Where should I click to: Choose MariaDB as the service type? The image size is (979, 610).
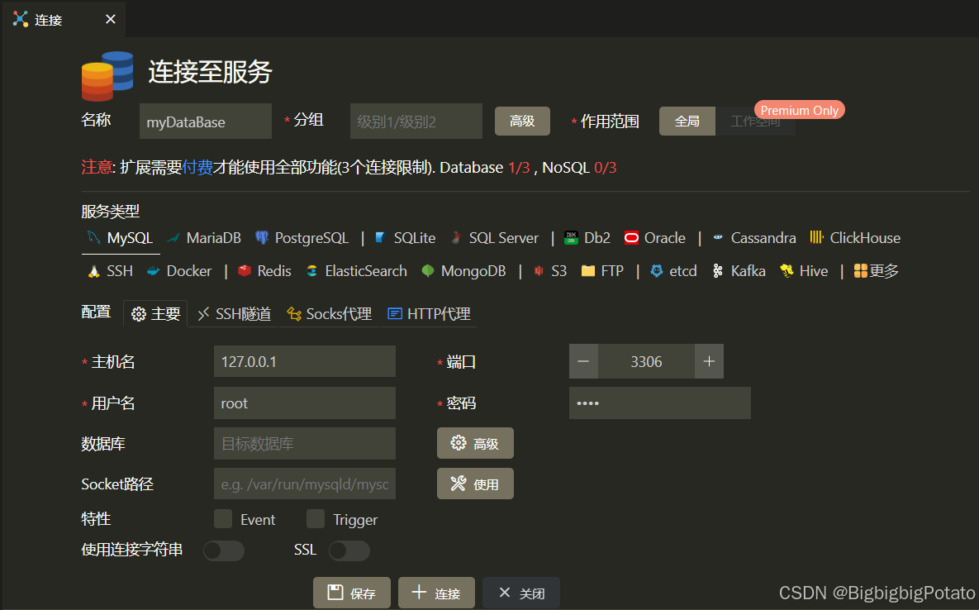pyautogui.click(x=204, y=238)
